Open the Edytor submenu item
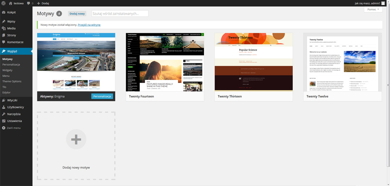390x186 pixels. pos(6,92)
